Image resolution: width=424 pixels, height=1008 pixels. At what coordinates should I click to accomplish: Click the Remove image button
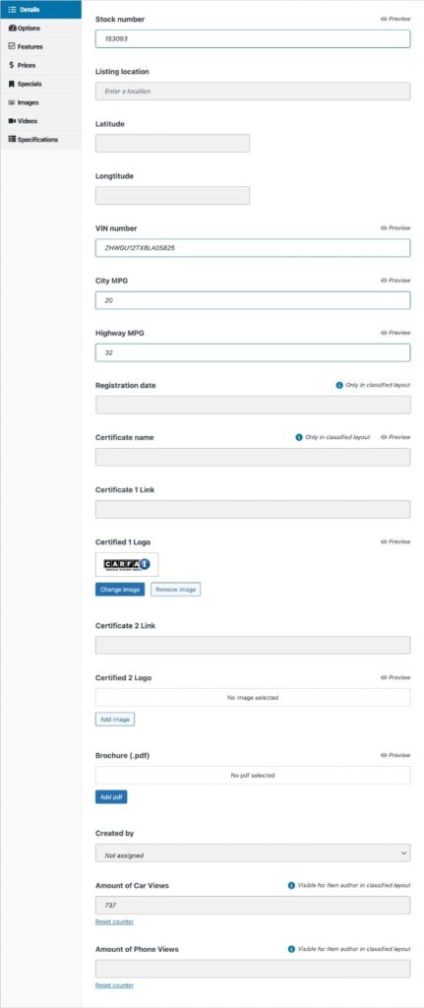tap(175, 590)
